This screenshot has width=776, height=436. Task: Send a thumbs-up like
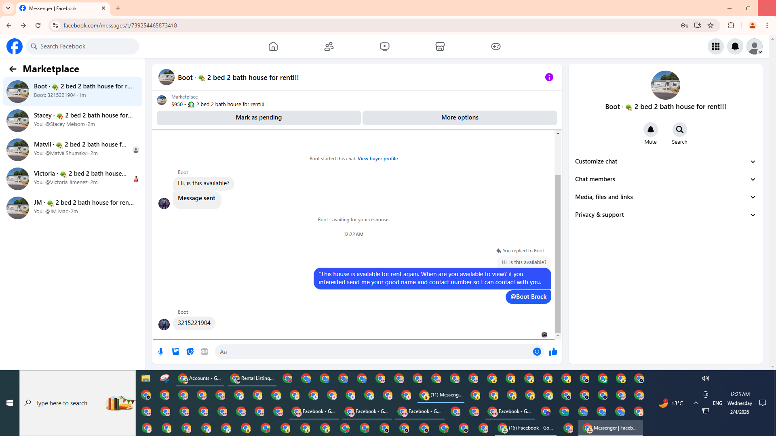coord(553,352)
